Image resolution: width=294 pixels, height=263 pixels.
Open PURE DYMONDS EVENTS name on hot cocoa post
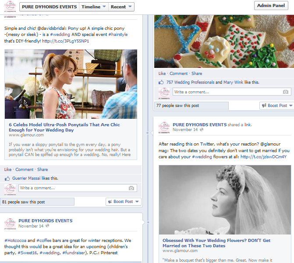pyautogui.click(x=46, y=220)
